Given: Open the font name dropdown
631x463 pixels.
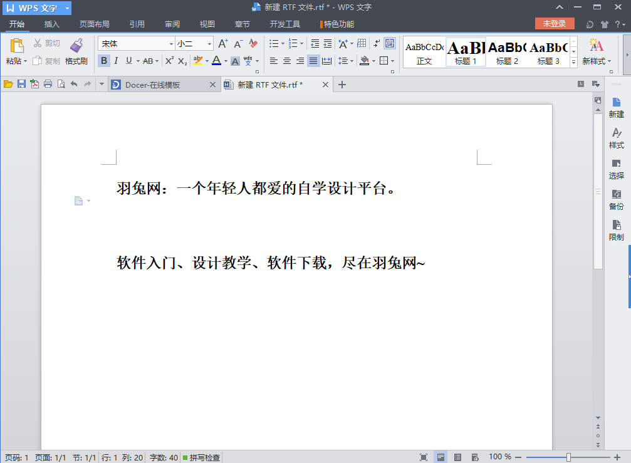Looking at the screenshot, I should (171, 43).
